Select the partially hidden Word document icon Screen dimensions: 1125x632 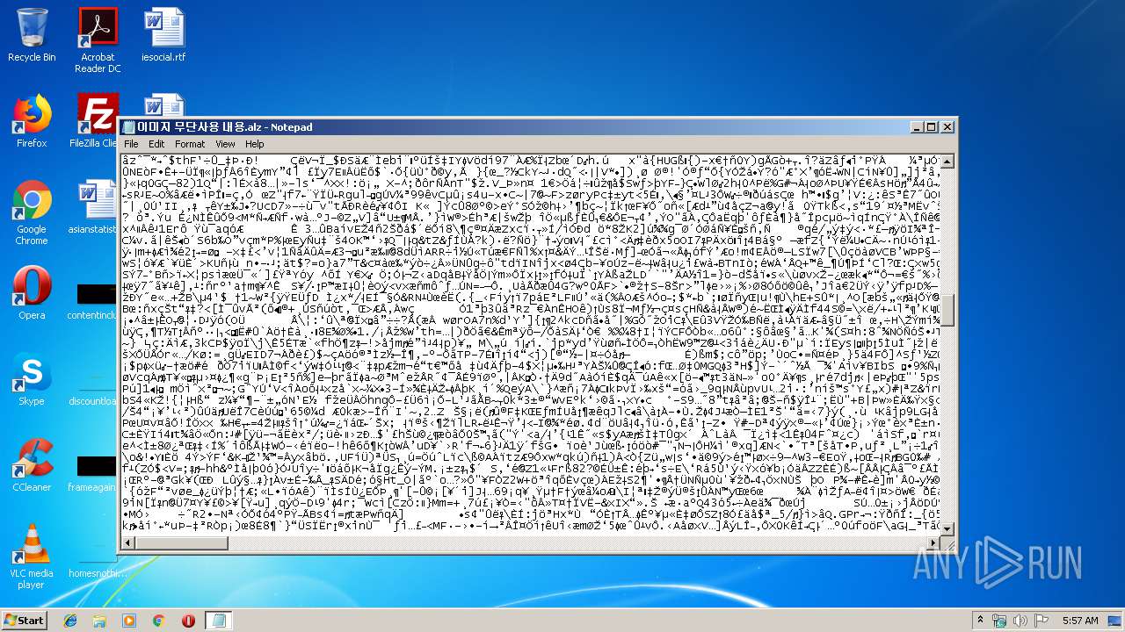tap(163, 105)
